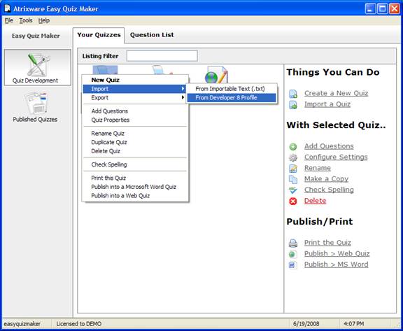
Task: Click the Publish > Web Quiz link
Action: tap(337, 253)
